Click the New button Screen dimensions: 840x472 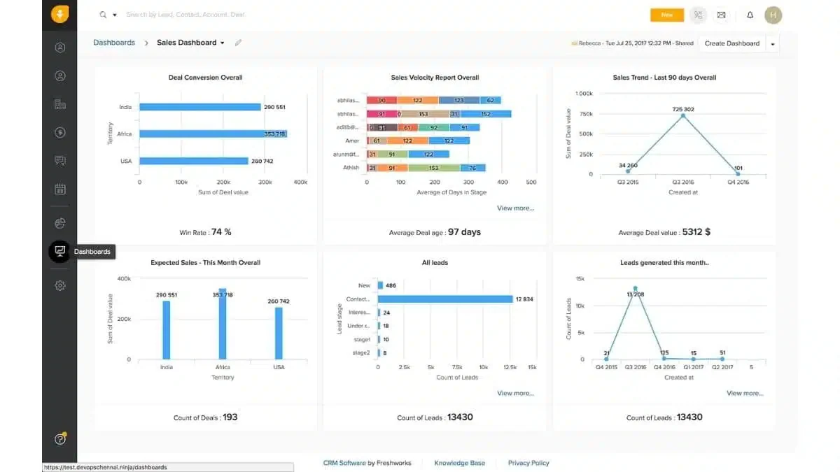(x=667, y=15)
